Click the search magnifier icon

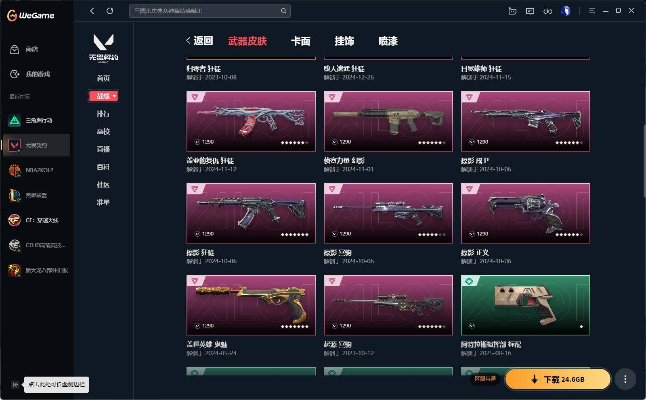coord(283,11)
